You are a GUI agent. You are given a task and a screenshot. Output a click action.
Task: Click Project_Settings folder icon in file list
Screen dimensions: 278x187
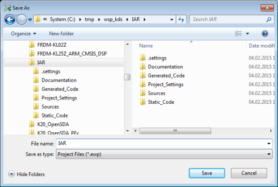coord(143,84)
